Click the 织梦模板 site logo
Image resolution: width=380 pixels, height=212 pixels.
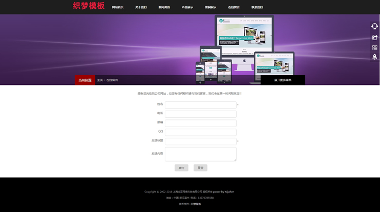(x=88, y=6)
